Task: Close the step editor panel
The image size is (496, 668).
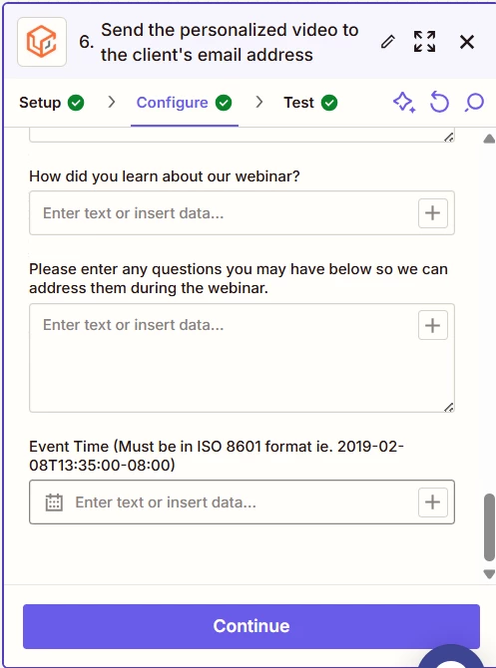Action: pyautogui.click(x=467, y=42)
